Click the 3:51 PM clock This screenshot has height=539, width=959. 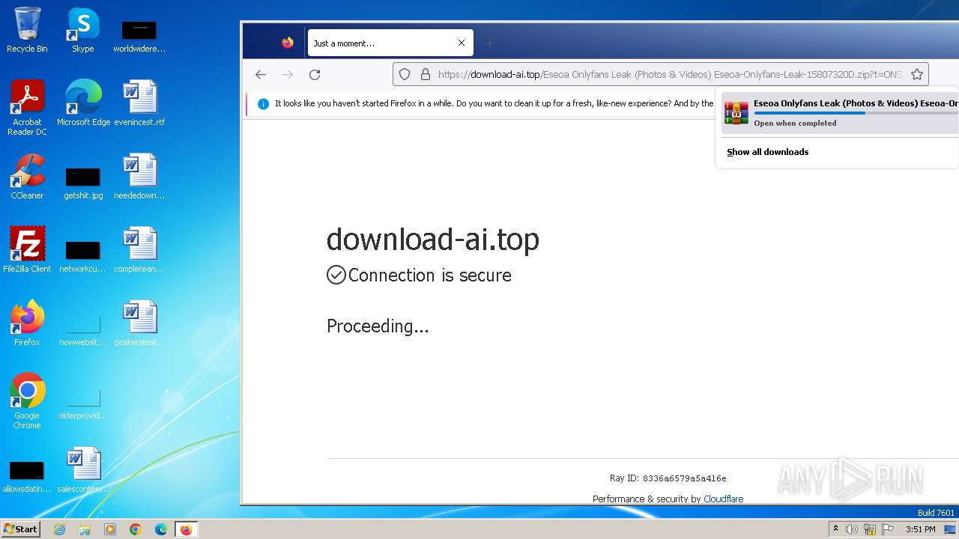click(920, 529)
